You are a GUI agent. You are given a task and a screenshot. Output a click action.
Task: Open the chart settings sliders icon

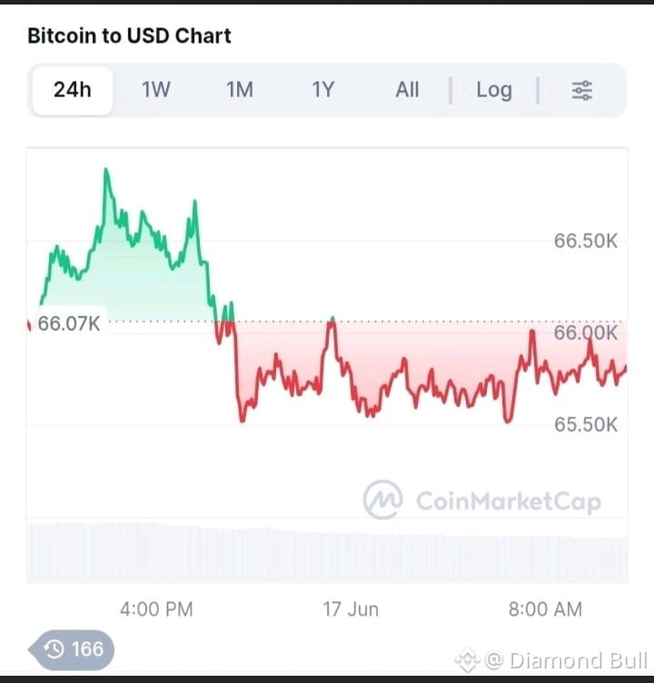[581, 90]
